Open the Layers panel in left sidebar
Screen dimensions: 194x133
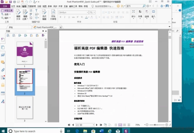[3, 55]
